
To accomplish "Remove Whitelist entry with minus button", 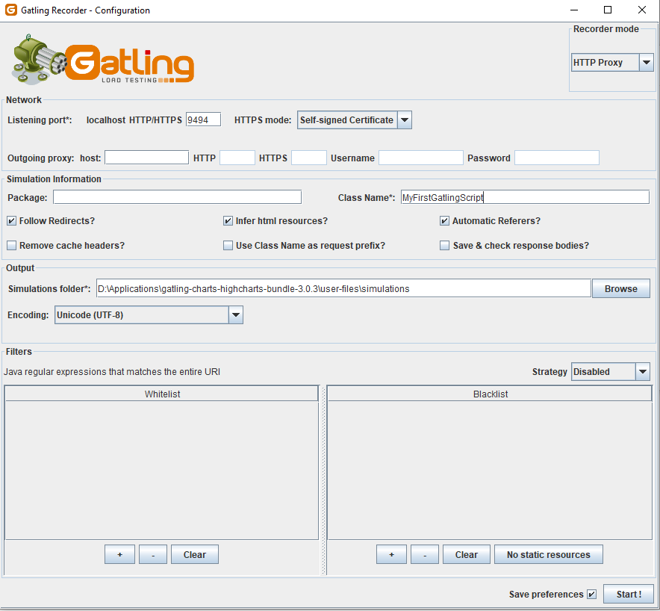I will tap(153, 554).
